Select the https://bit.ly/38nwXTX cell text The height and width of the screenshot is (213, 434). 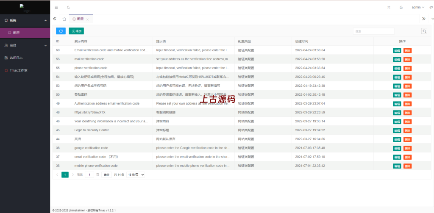(90, 112)
